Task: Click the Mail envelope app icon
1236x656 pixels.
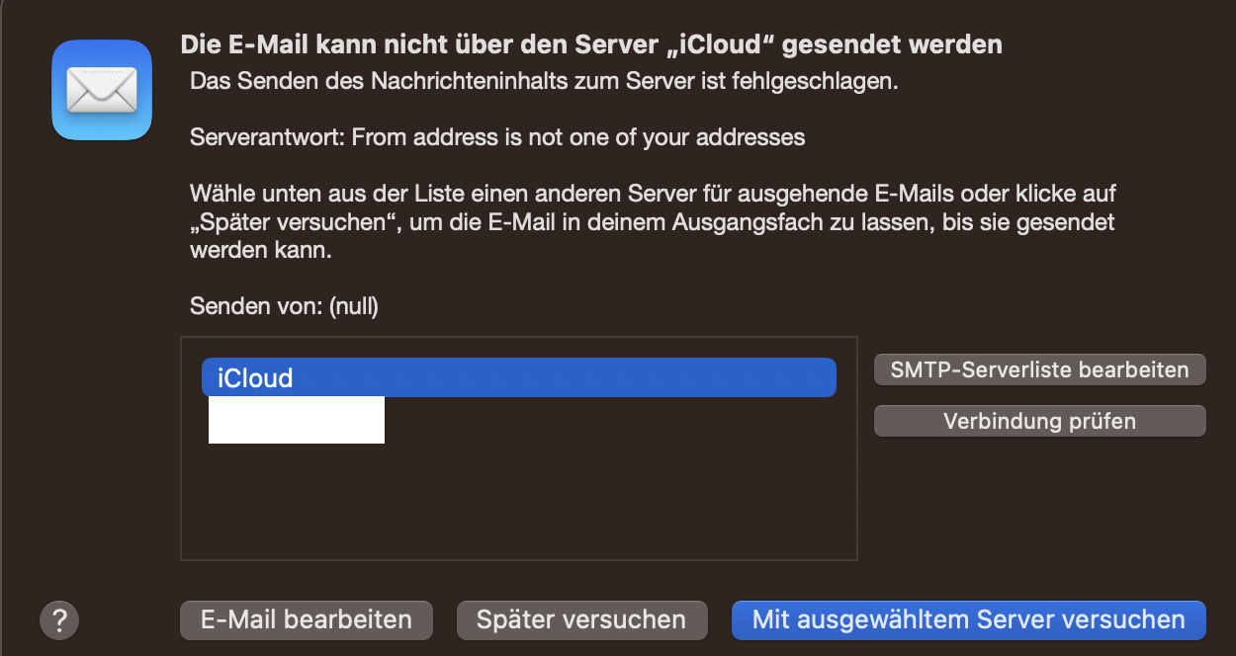Action: (x=101, y=90)
